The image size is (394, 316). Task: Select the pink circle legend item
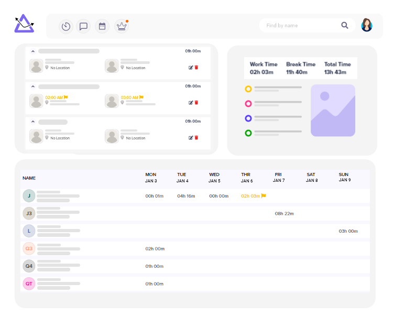pos(248,104)
